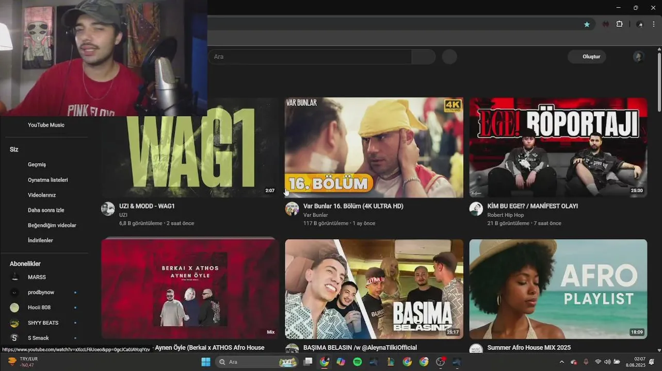Screen dimensions: 662x371
Task: Open video title 'UZI & MODD - WAG1'
Action: 147,206
